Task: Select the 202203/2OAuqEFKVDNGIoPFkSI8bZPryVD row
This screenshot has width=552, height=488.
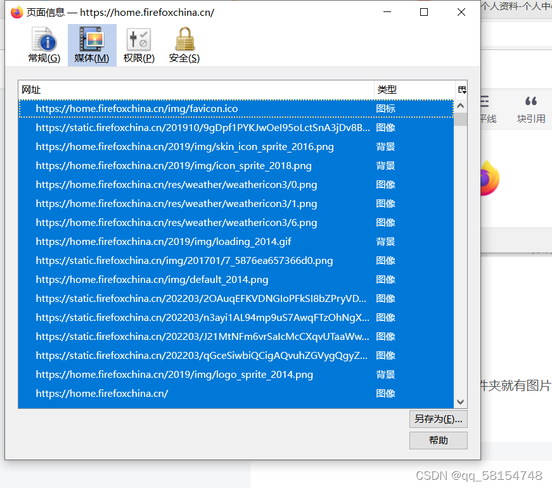Action: point(236,299)
